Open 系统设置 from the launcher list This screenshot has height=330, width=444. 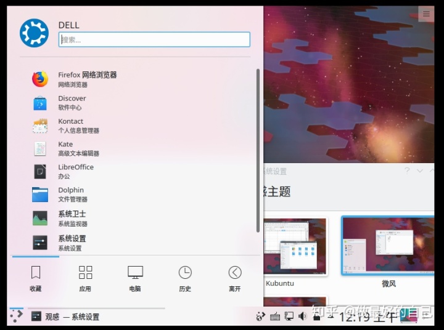(x=134, y=243)
